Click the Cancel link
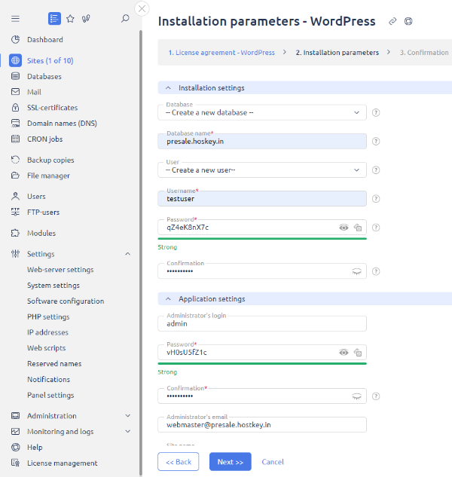The height and width of the screenshot is (477, 452). 273,461
